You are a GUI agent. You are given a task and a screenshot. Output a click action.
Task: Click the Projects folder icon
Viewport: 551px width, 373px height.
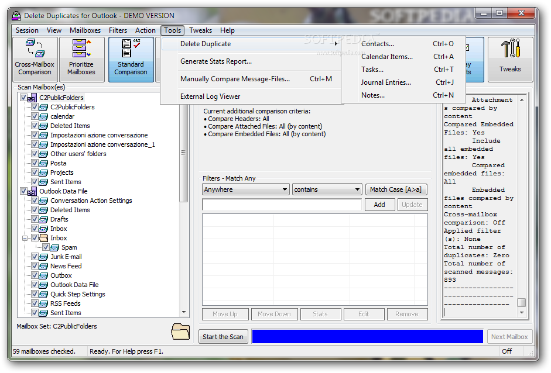43,172
